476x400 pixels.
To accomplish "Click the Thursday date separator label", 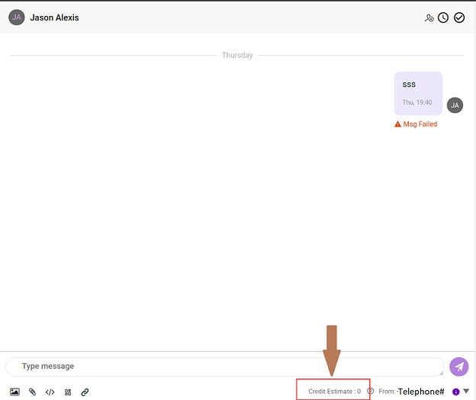I will 237,55.
